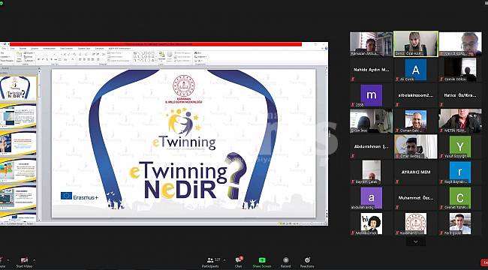The width and height of the screenshot is (488, 270).
Task: Select the green letter Y participant tile
Action: 460,146
